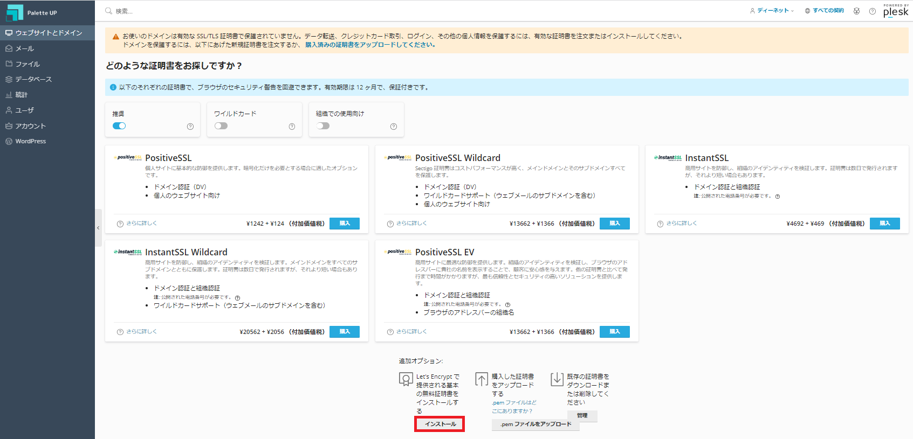
Task: Open データベース in the sidebar
Action: click(x=47, y=79)
